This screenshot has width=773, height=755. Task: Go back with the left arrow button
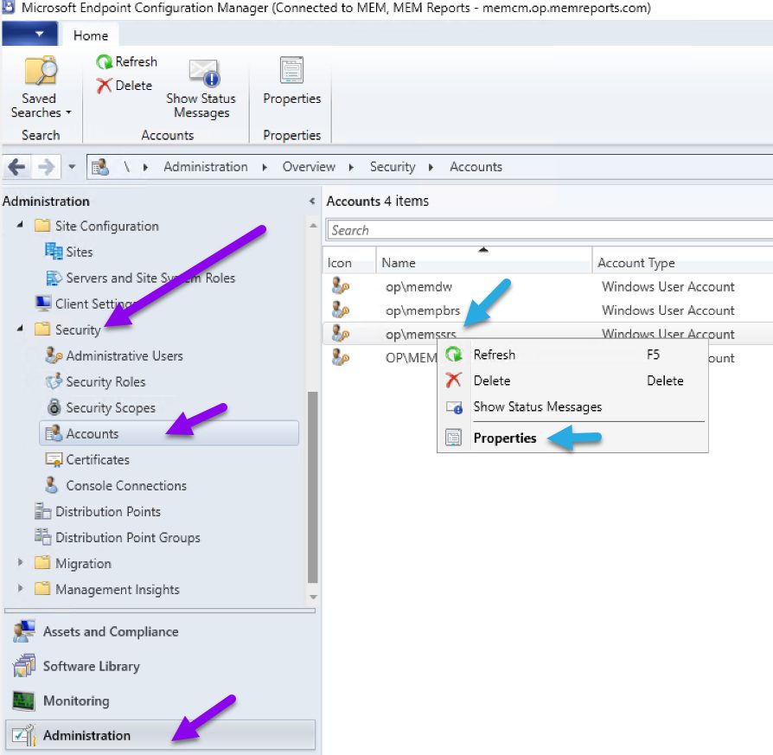click(16, 167)
